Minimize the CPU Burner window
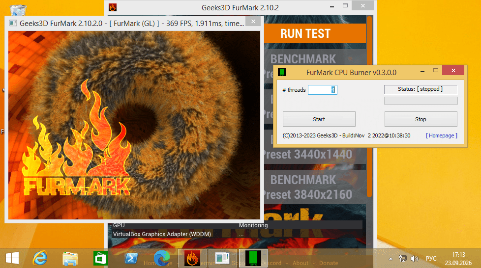This screenshot has width=481, height=268. [x=422, y=71]
